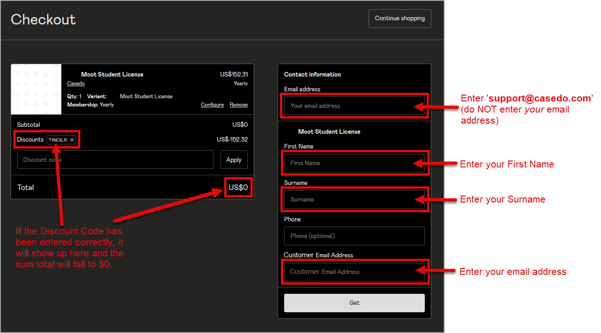The height and width of the screenshot is (333, 601).
Task: Click the product thumbnail image
Action: click(36, 89)
